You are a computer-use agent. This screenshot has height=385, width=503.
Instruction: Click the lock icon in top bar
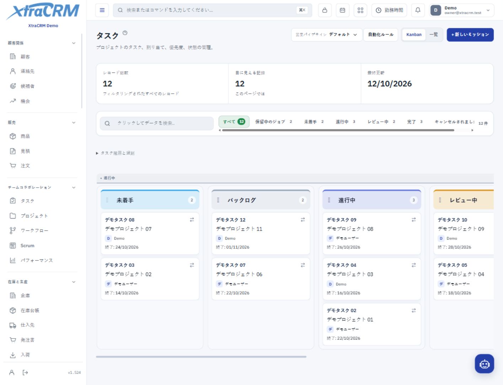pos(325,10)
